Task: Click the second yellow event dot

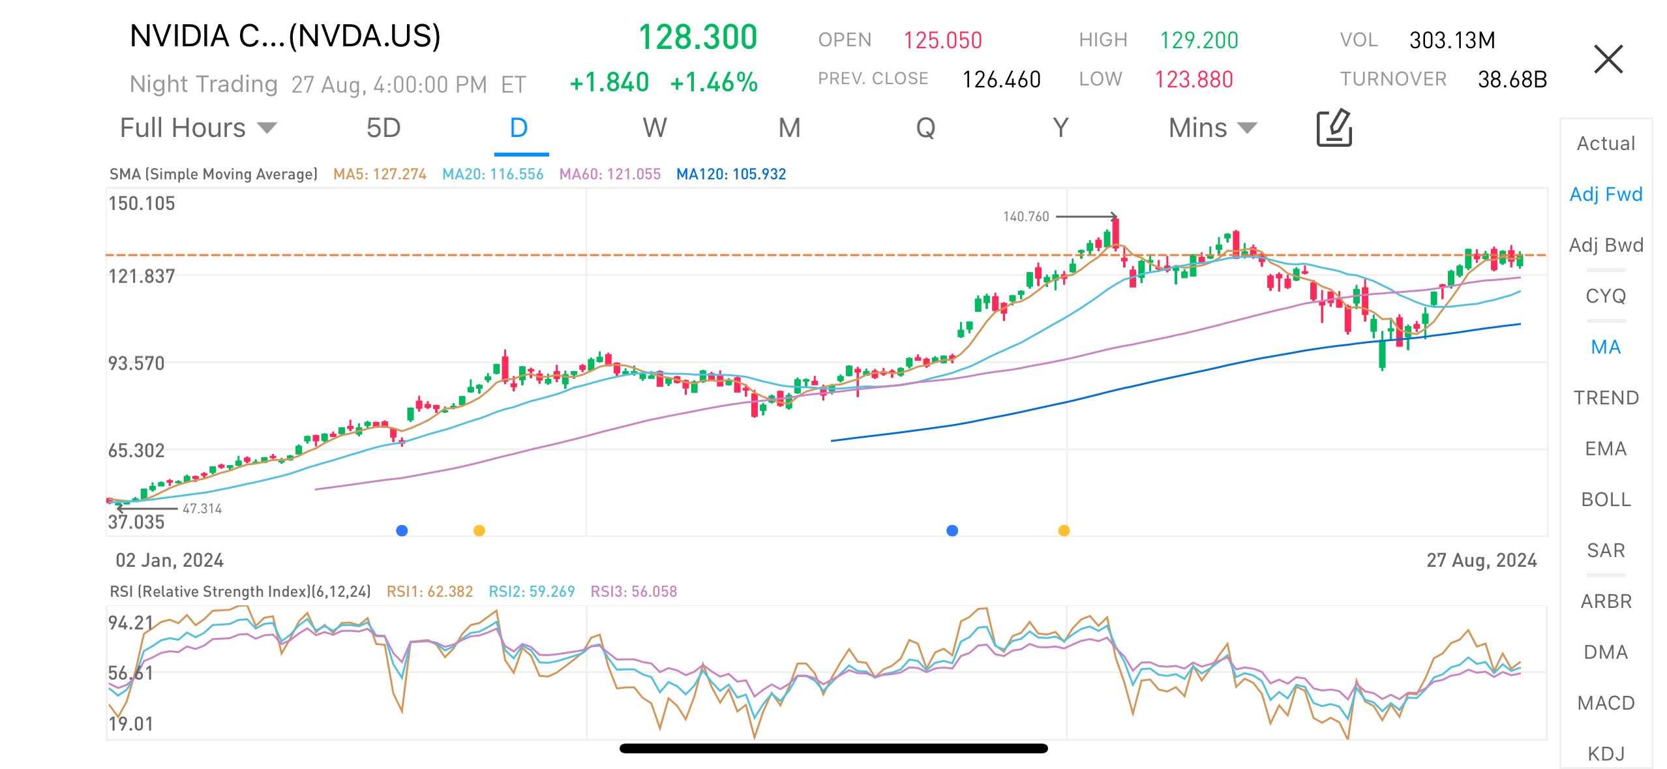Action: pyautogui.click(x=1064, y=530)
